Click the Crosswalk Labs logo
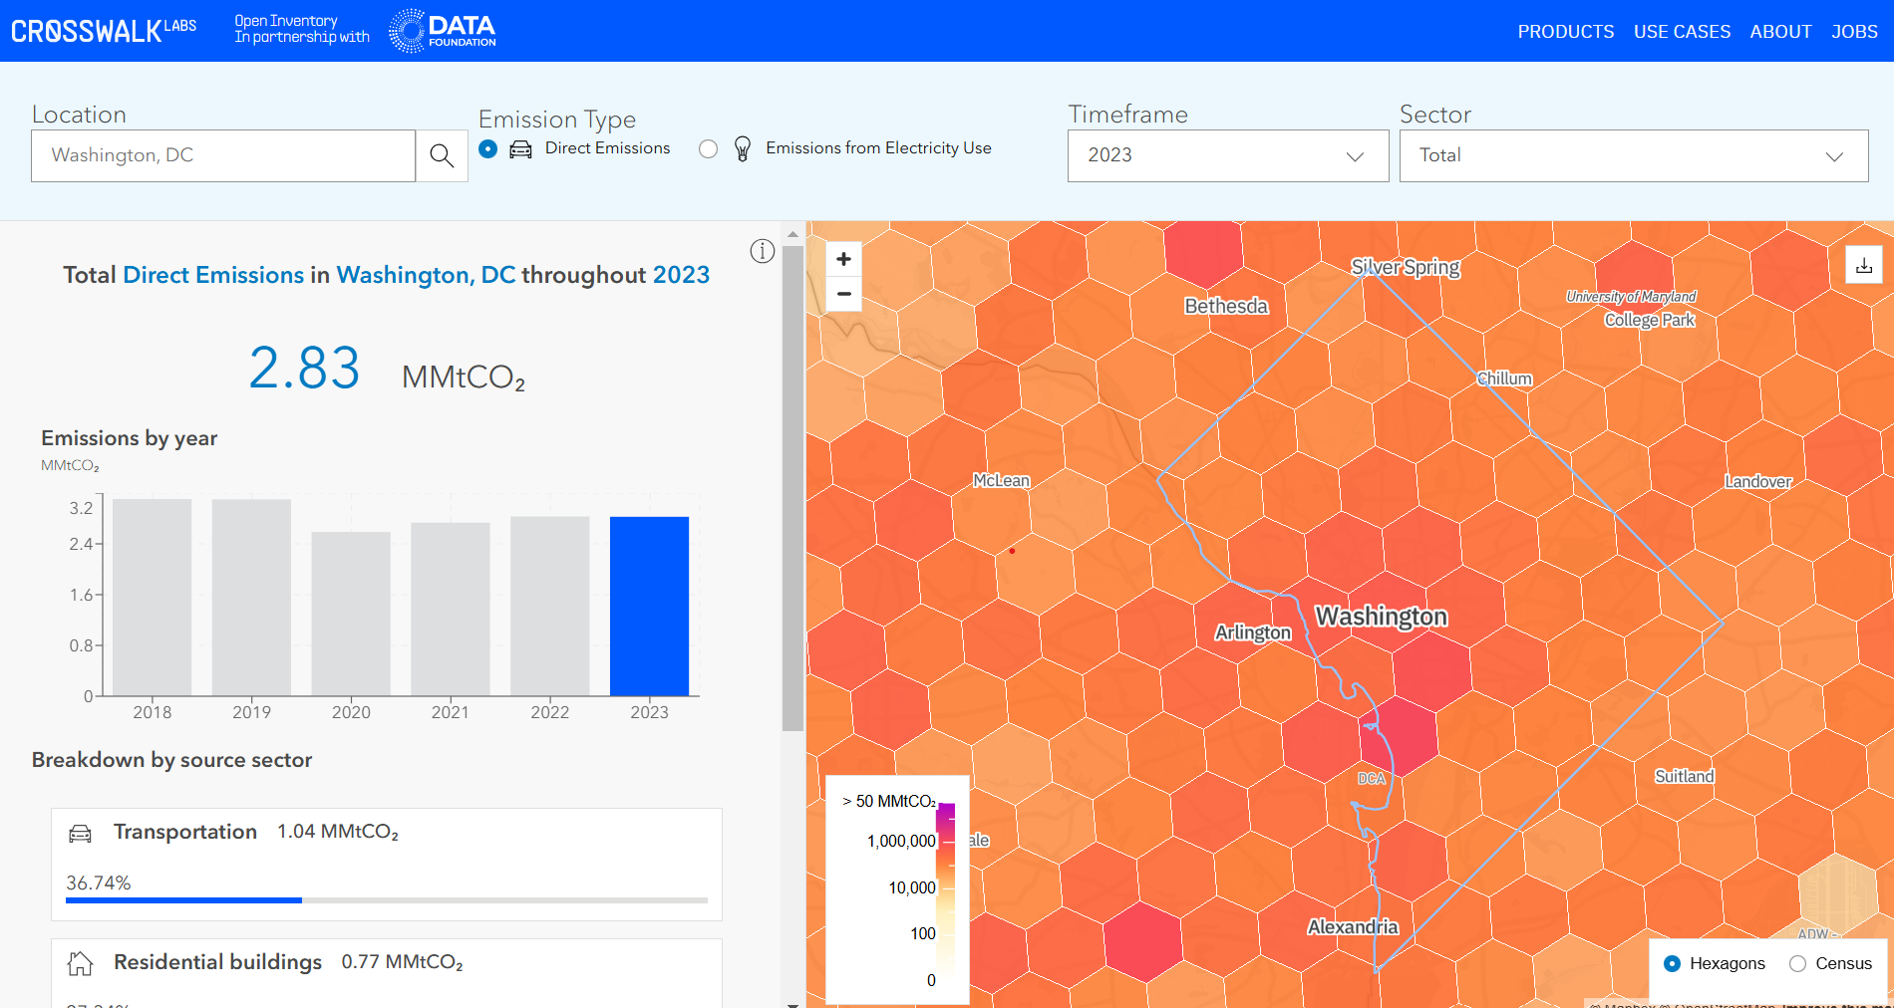The image size is (1894, 1008). pos(104,30)
